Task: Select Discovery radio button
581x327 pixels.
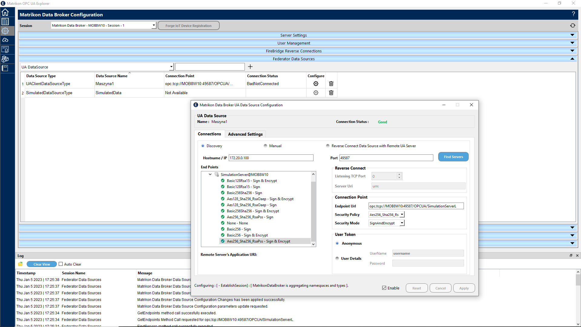Action: coord(203,146)
